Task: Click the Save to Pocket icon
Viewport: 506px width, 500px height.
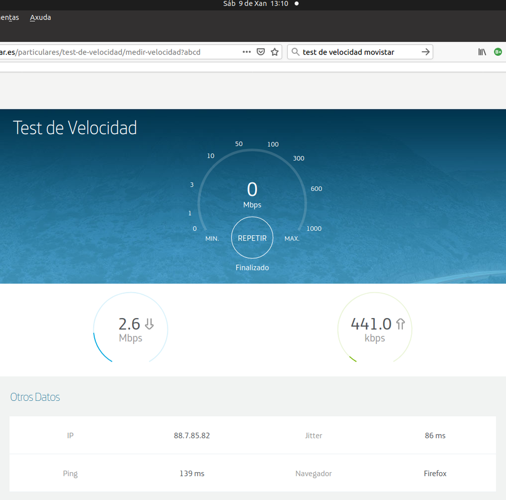Action: tap(261, 52)
